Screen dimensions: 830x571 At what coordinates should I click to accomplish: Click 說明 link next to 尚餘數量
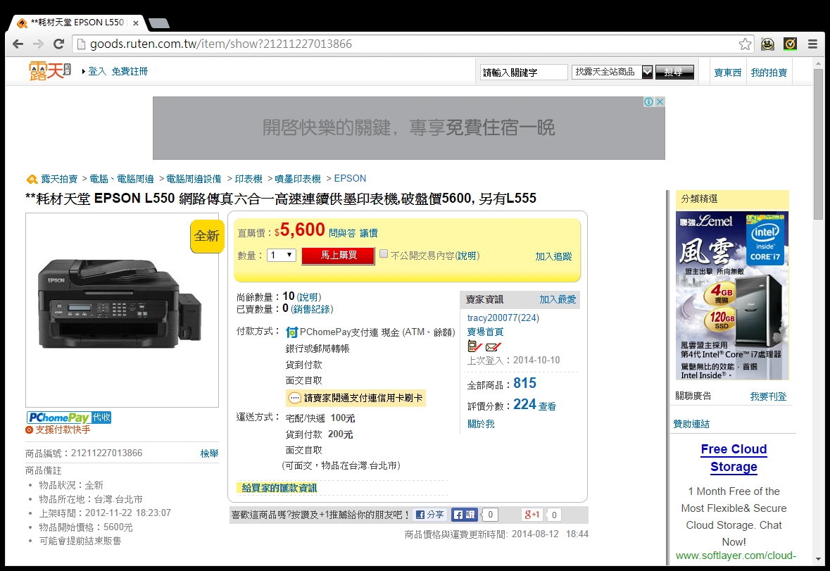tap(308, 297)
